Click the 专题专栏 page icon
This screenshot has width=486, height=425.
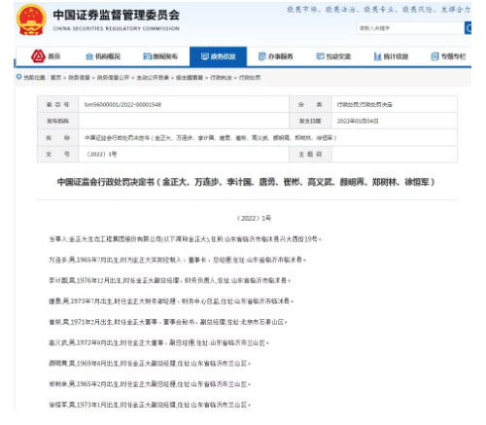click(434, 56)
